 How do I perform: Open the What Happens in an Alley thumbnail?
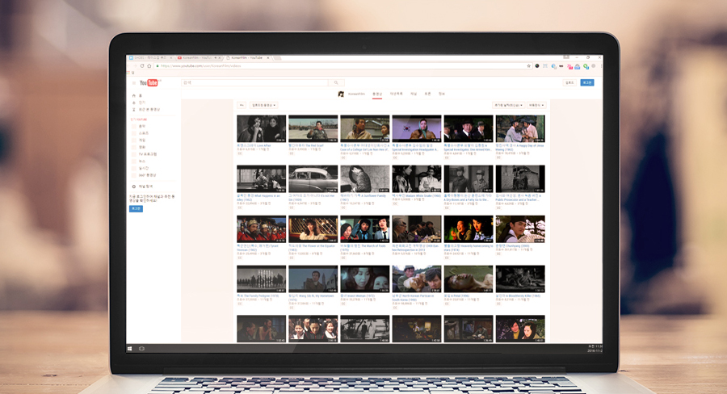coord(262,179)
